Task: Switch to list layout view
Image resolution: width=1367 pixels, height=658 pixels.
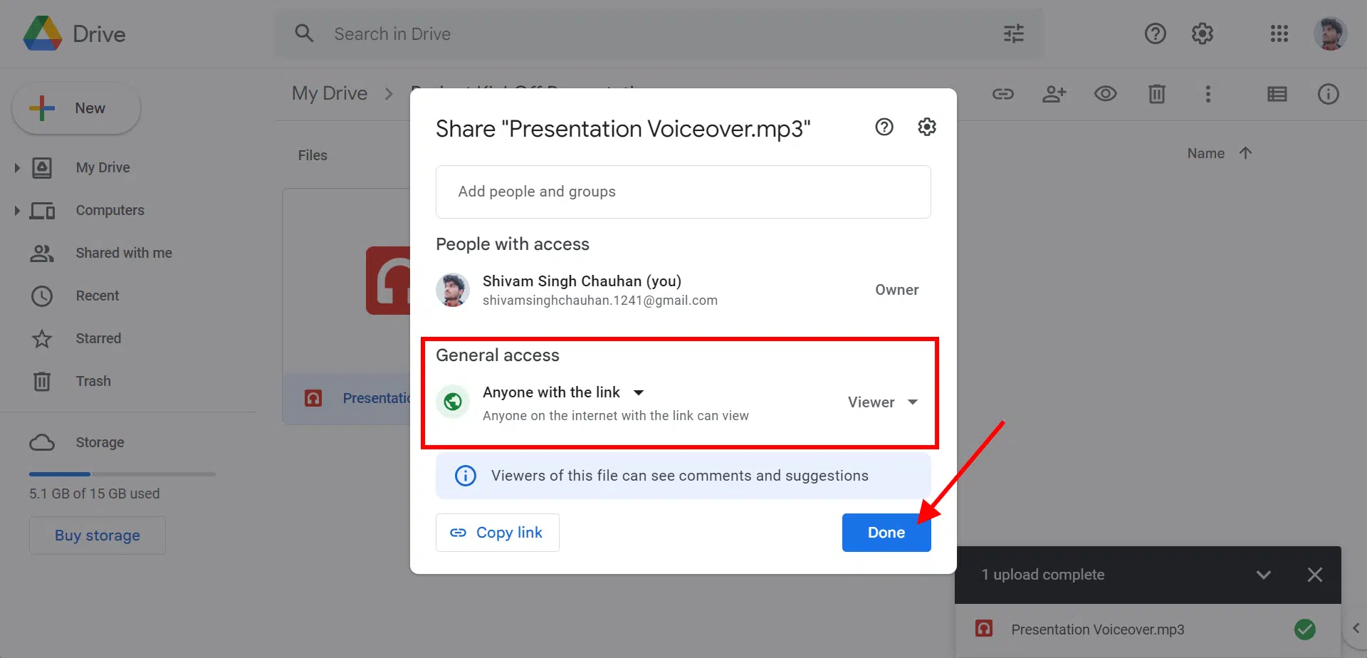Action: pyautogui.click(x=1277, y=94)
